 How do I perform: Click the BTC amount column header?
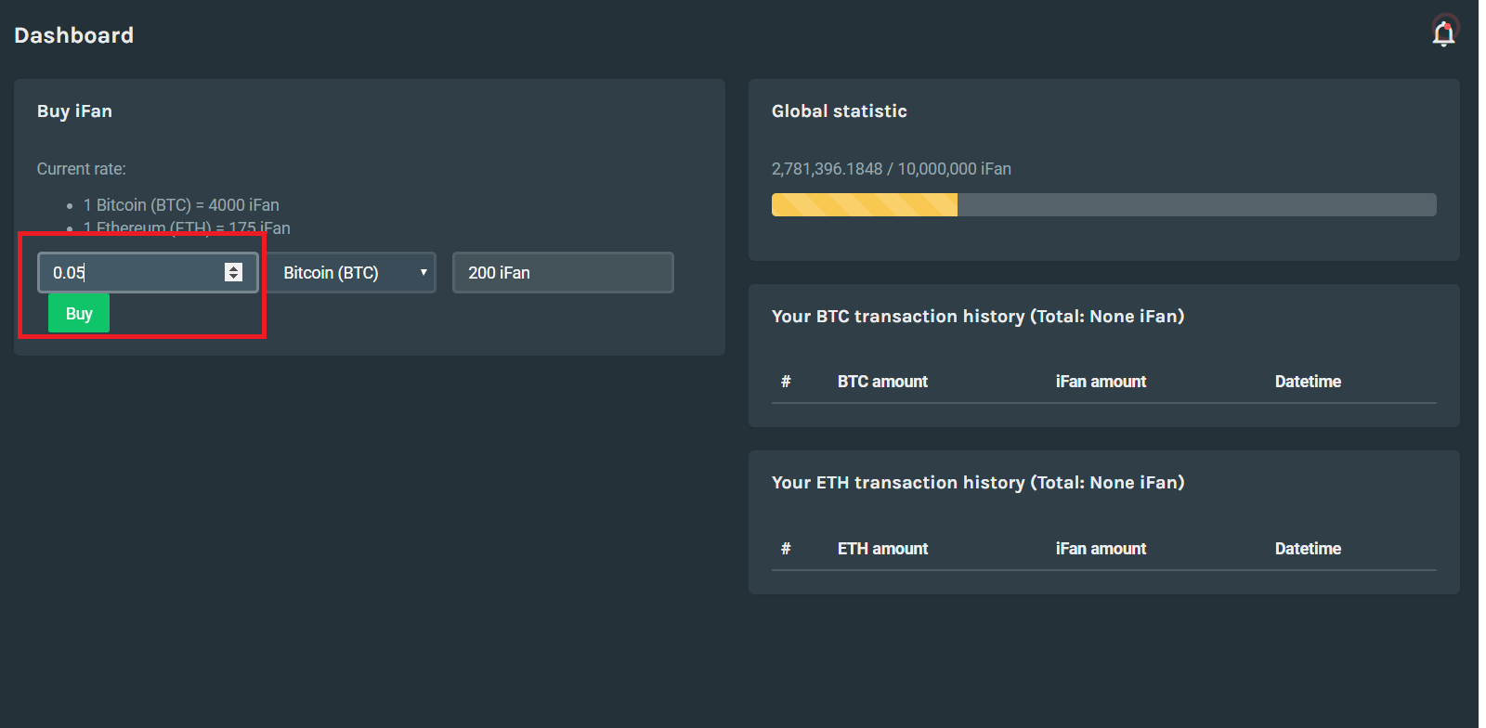(882, 382)
